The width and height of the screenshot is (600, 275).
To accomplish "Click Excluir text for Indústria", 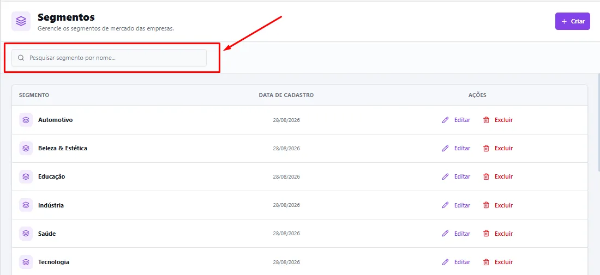I will (503, 205).
